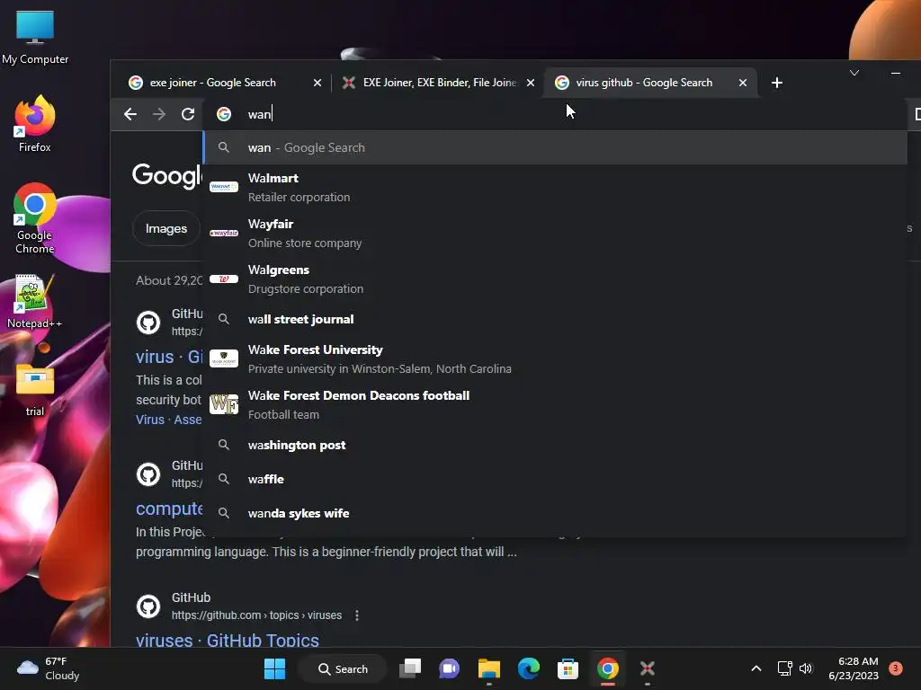Open the notification badge showing 3
The width and height of the screenshot is (921, 690).
tap(895, 668)
